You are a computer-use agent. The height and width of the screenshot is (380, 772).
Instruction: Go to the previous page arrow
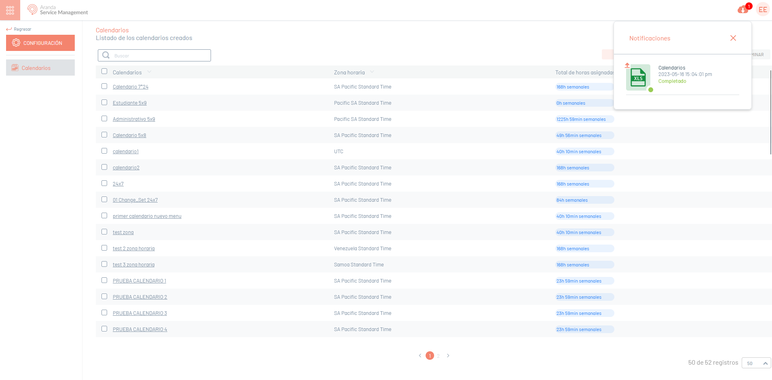point(420,356)
